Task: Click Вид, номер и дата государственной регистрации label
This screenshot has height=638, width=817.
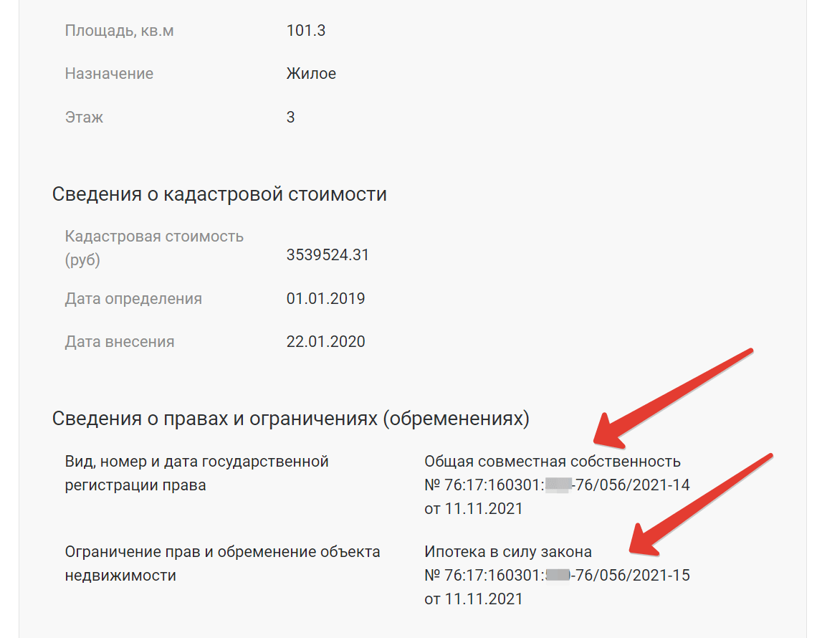Action: (x=197, y=473)
